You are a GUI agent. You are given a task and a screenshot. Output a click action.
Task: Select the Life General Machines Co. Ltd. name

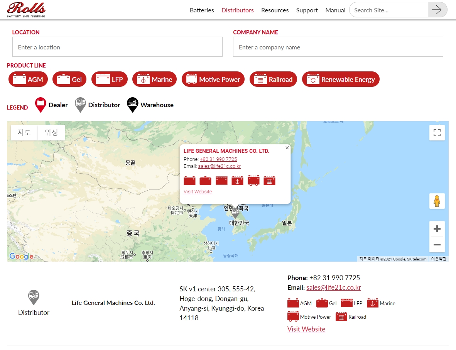pyautogui.click(x=113, y=303)
